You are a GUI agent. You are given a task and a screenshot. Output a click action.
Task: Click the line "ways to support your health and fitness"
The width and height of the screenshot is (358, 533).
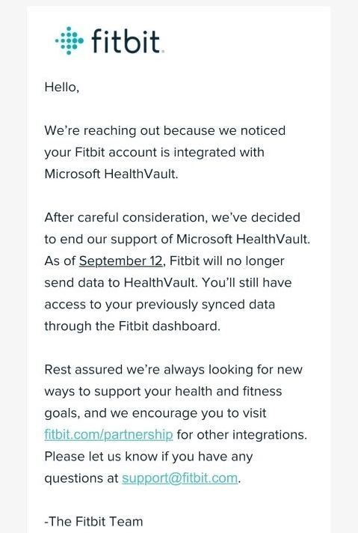pos(163,392)
